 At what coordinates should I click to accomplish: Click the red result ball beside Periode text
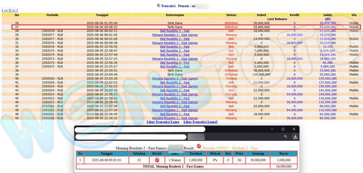tap(199, 146)
